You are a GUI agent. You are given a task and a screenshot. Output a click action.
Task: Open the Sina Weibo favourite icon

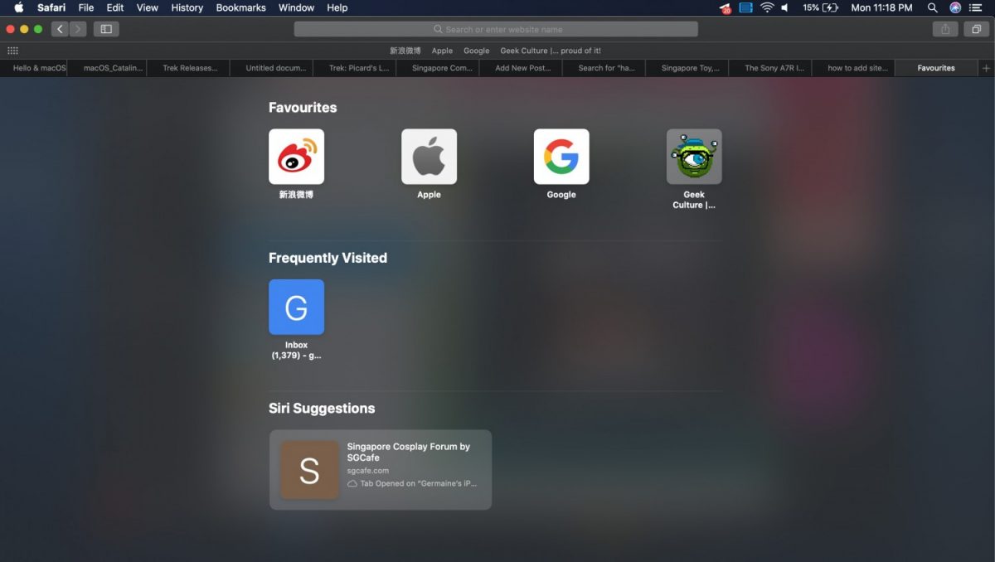click(296, 157)
